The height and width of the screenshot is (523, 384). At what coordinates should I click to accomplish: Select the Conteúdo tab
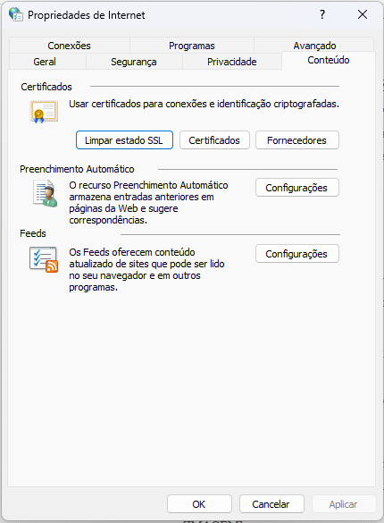[329, 61]
